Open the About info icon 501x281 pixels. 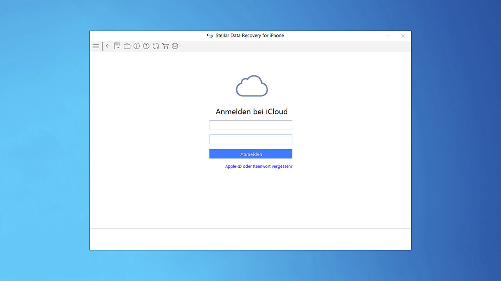coord(137,46)
